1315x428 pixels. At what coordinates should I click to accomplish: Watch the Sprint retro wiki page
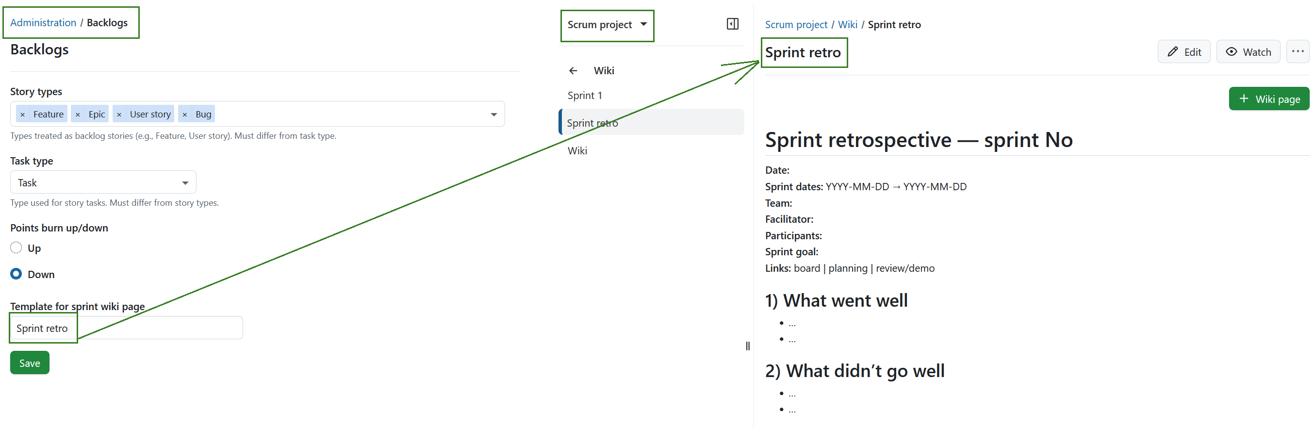pyautogui.click(x=1248, y=51)
